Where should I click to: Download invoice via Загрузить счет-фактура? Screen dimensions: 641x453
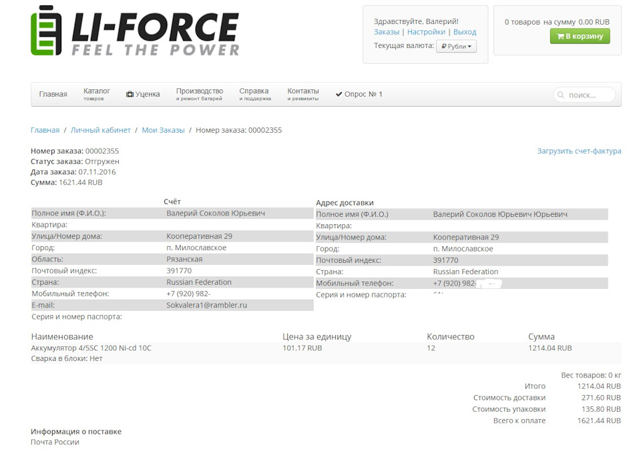(579, 151)
